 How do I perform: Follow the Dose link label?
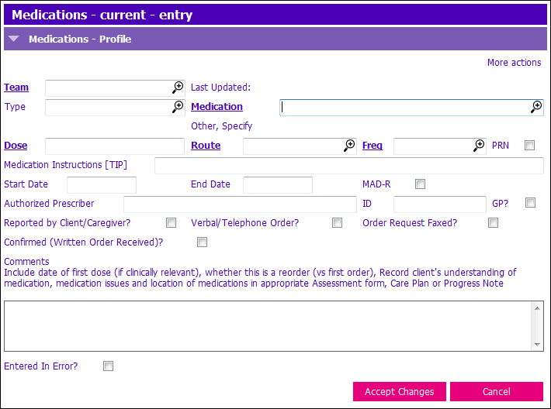coord(16,145)
